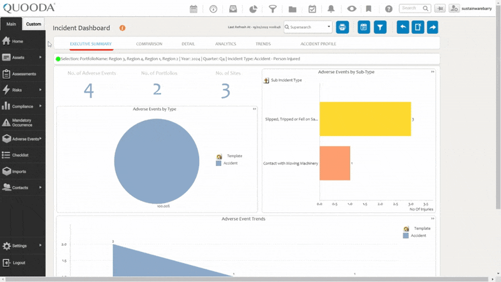
Task: Expand the Adverse Event Trends chart
Action: pyautogui.click(x=433, y=219)
